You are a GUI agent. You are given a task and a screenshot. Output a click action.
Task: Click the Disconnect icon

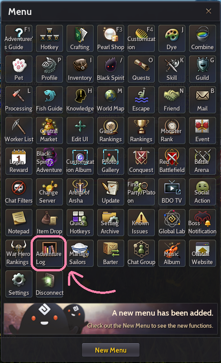pyautogui.click(x=50, y=284)
